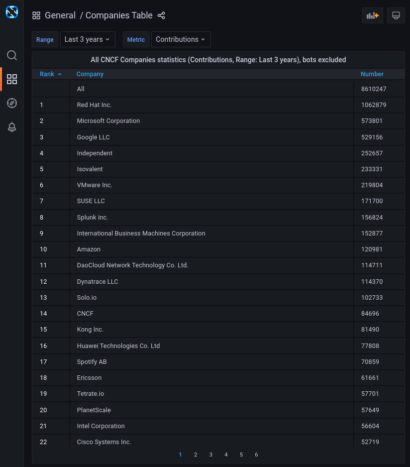Click the dashboard grid icon beside General
This screenshot has width=410, height=467.
(36, 15)
